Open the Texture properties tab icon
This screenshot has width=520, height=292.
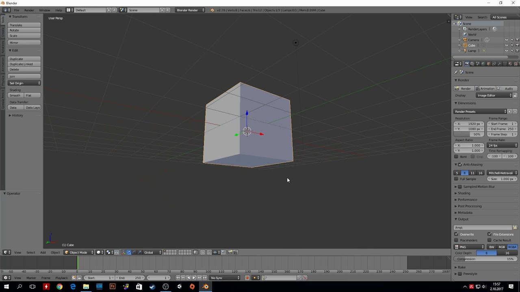[516, 64]
